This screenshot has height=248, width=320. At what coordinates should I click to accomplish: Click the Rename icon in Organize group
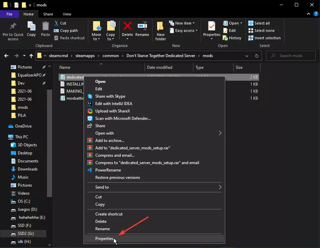[142, 27]
